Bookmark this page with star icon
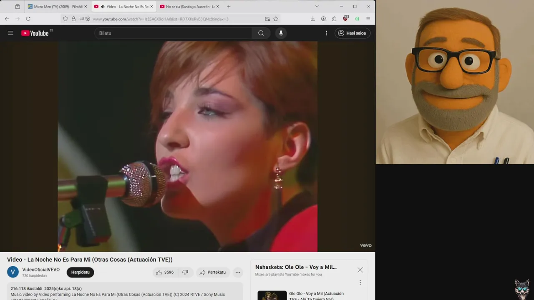This screenshot has height=300, width=534. pos(276,19)
